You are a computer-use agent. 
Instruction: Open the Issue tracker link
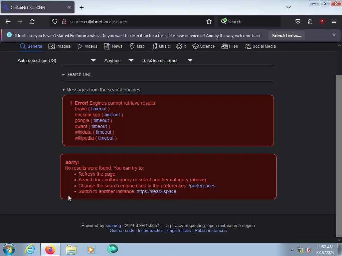pyautogui.click(x=150, y=231)
